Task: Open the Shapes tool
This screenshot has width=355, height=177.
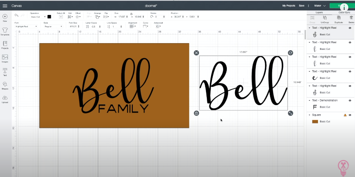Action: (x=5, y=84)
